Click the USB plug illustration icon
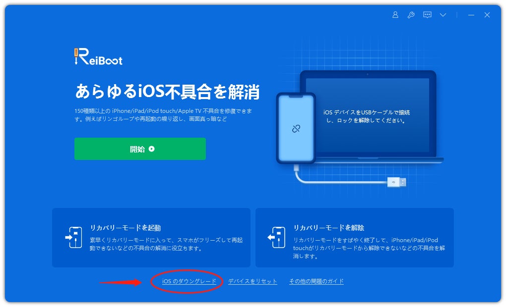The height and width of the screenshot is (307, 506). 396,182
